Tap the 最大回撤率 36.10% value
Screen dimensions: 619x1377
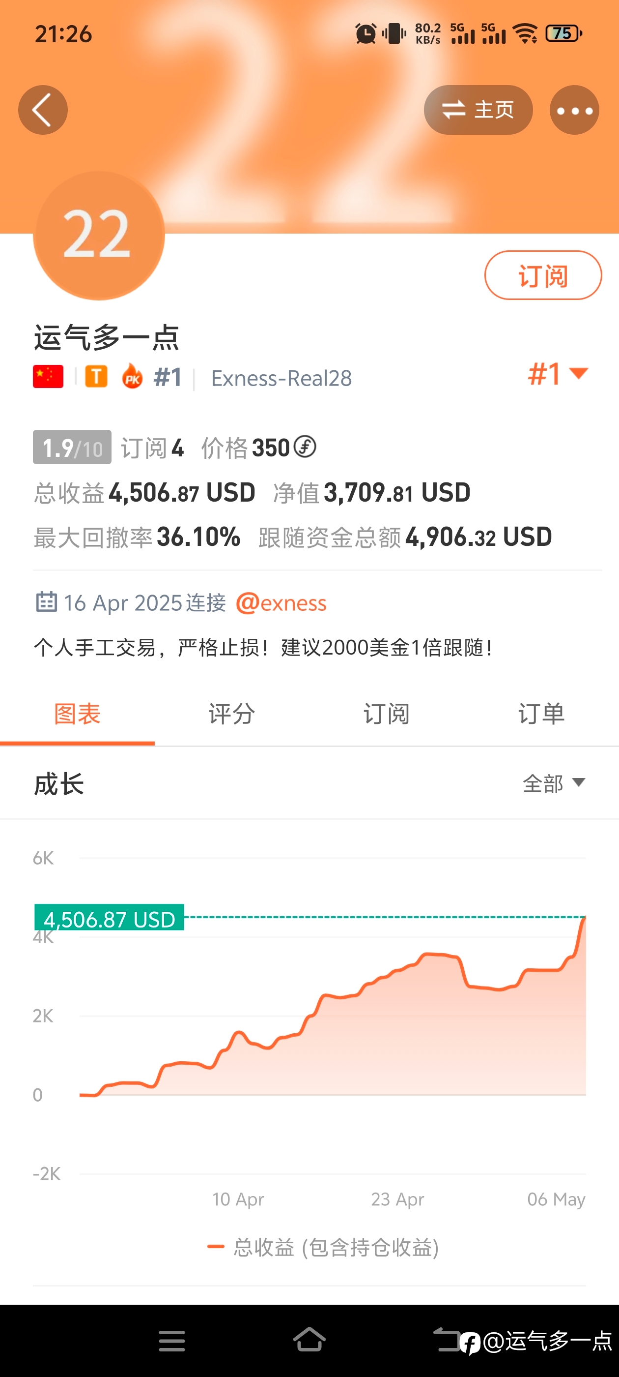(137, 537)
